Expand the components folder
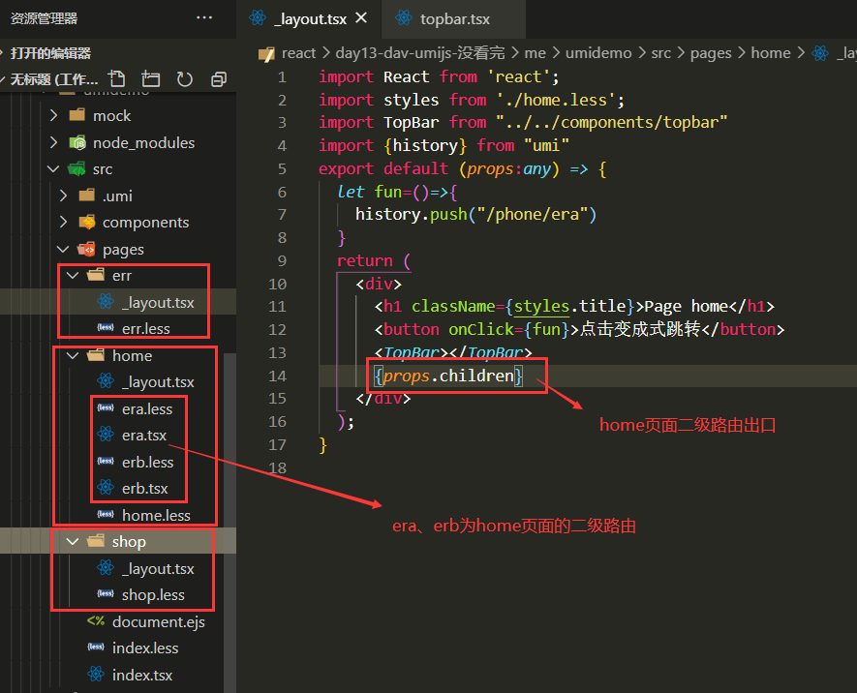This screenshot has width=857, height=693. coord(63,222)
